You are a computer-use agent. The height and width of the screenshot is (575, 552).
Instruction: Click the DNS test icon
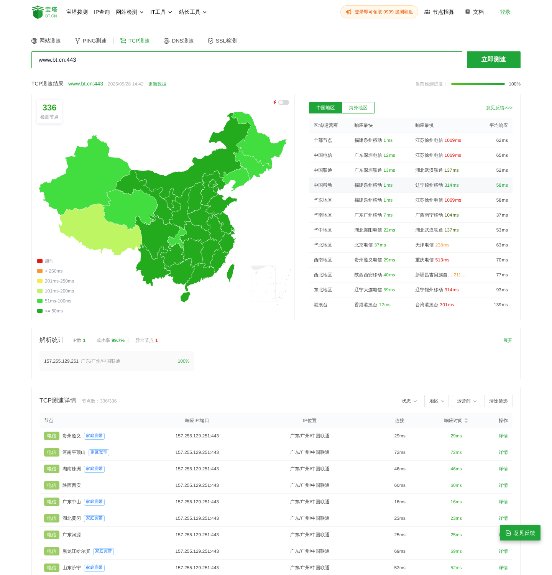(166, 41)
